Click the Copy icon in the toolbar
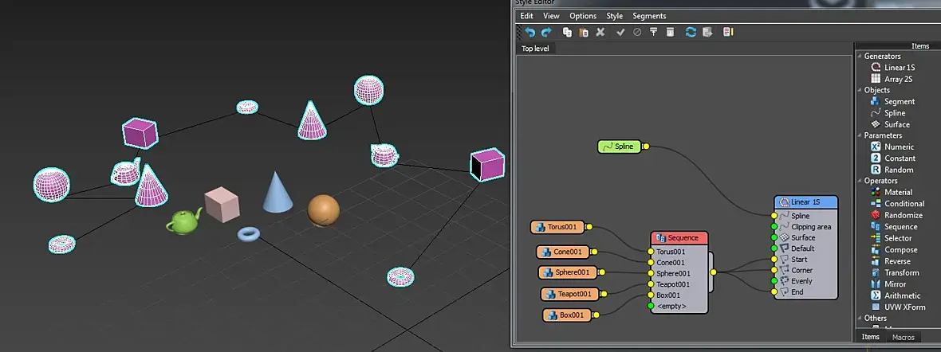The width and height of the screenshot is (941, 352). coord(566,33)
